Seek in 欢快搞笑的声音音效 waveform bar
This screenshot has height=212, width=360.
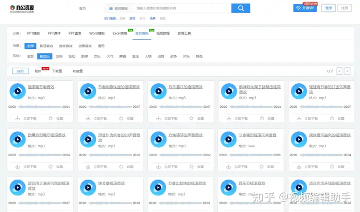click(180, 155)
